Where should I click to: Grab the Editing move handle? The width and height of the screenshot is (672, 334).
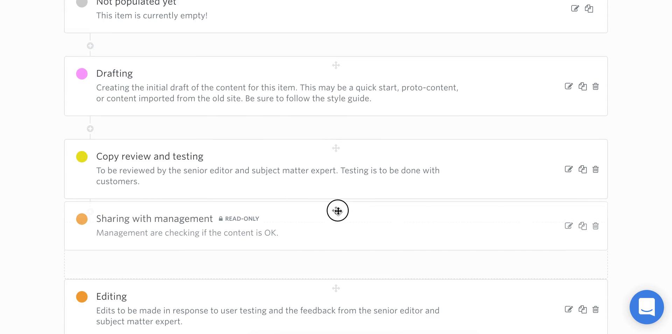pyautogui.click(x=336, y=289)
